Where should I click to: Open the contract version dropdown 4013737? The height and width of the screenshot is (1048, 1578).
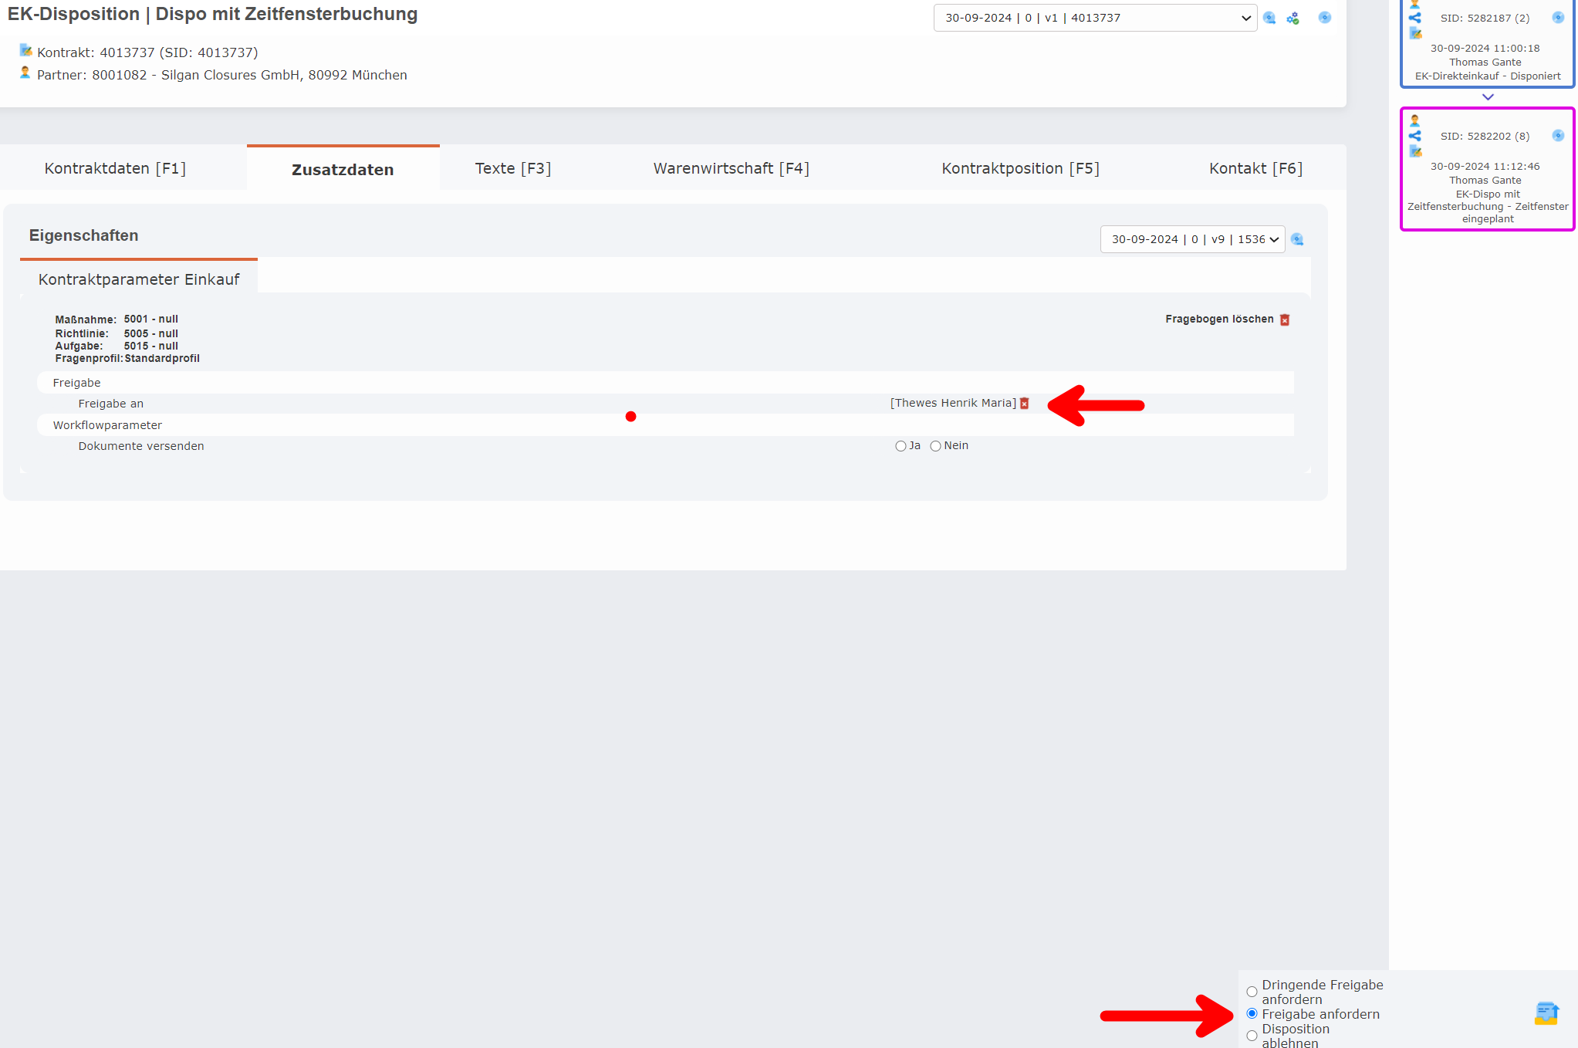tap(1094, 18)
